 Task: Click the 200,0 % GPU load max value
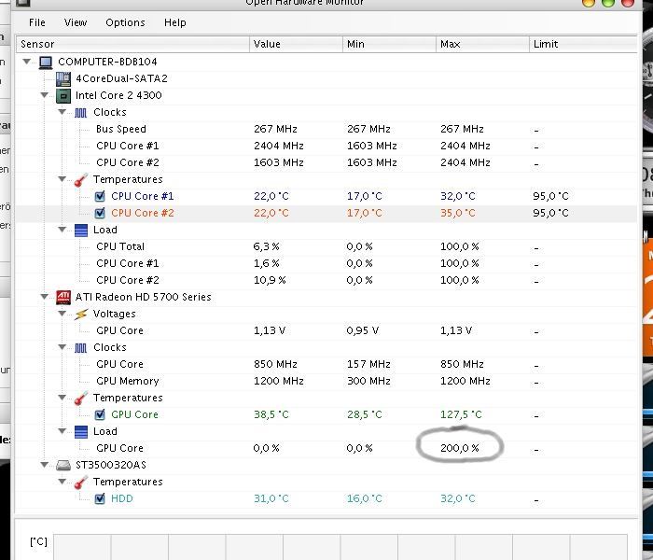[x=460, y=448]
